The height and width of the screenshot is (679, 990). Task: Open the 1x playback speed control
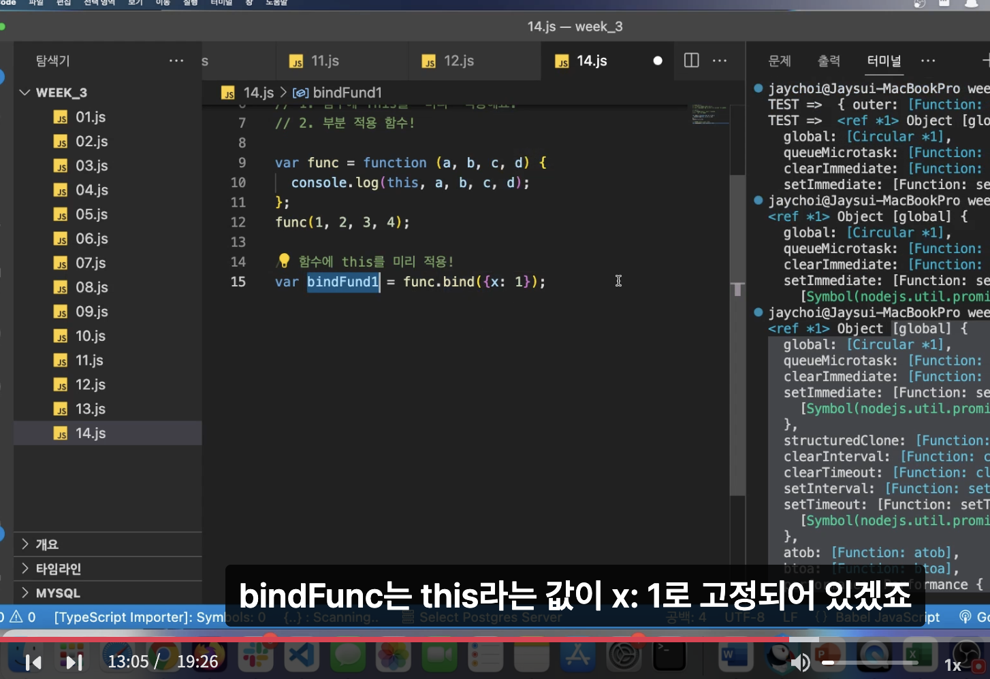[x=952, y=665]
